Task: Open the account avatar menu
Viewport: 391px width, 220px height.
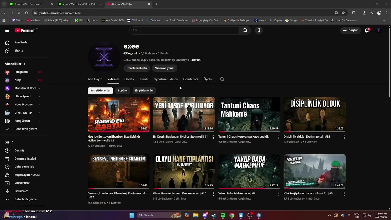Action: pos(378,30)
